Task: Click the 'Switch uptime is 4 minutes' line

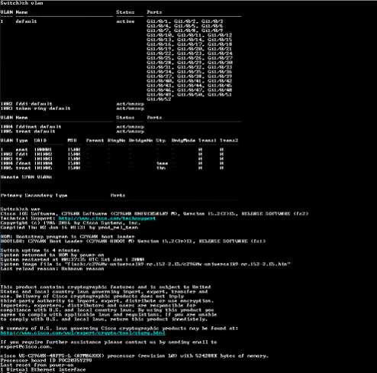Action: [40, 251]
